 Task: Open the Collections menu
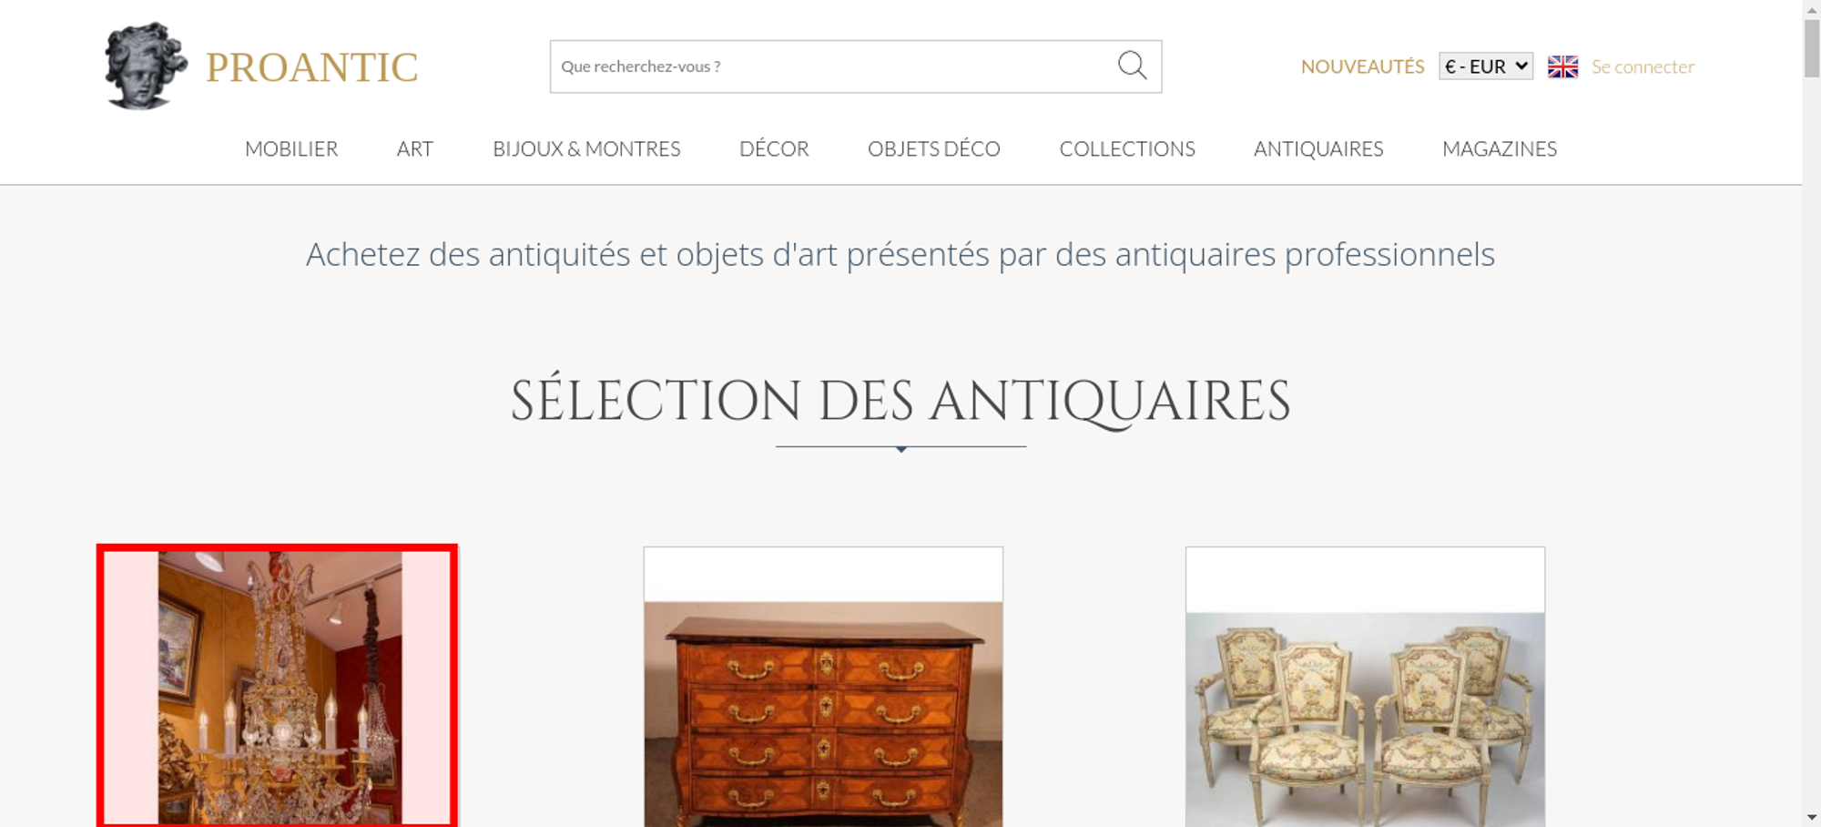[1127, 148]
